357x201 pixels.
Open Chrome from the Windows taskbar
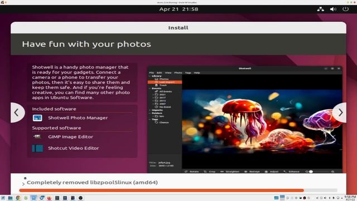[18, 198]
